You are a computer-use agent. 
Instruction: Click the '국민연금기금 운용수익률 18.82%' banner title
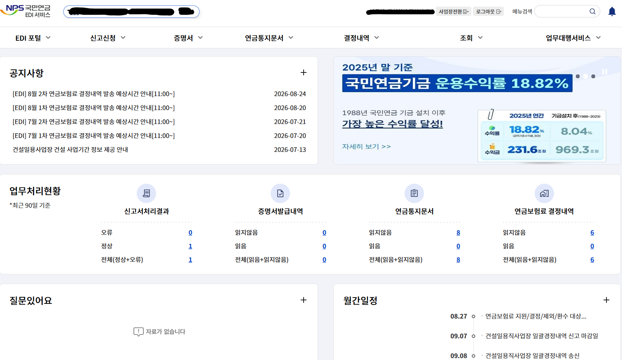[457, 83]
